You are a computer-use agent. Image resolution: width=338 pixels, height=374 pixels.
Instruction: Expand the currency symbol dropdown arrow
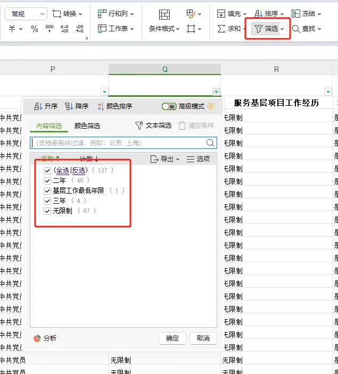pyautogui.click(x=21, y=29)
